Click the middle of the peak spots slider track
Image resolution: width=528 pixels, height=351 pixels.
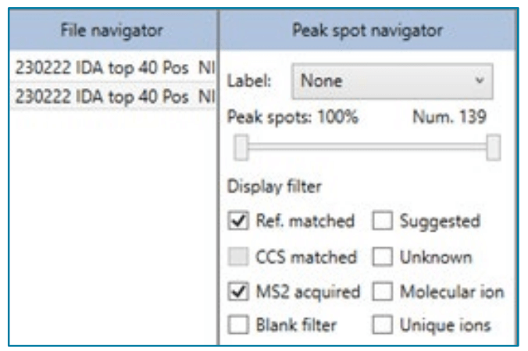click(368, 146)
